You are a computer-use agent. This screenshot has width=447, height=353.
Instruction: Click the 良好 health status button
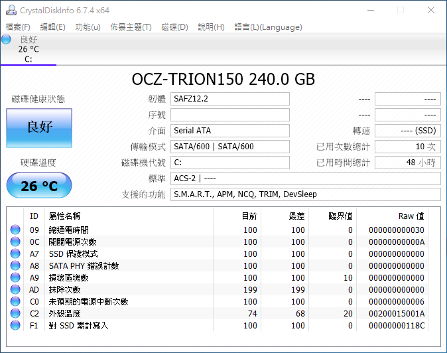[x=39, y=128]
